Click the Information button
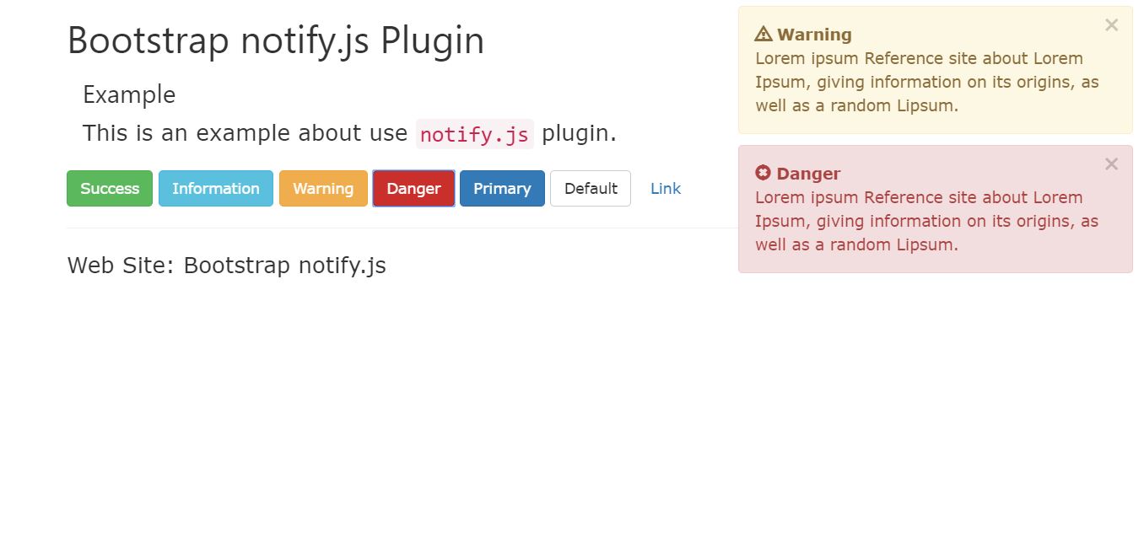 click(x=216, y=188)
